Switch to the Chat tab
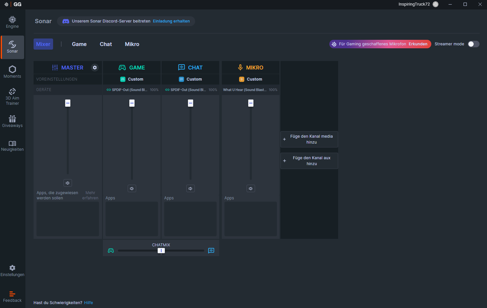The image size is (487, 308). click(x=106, y=44)
